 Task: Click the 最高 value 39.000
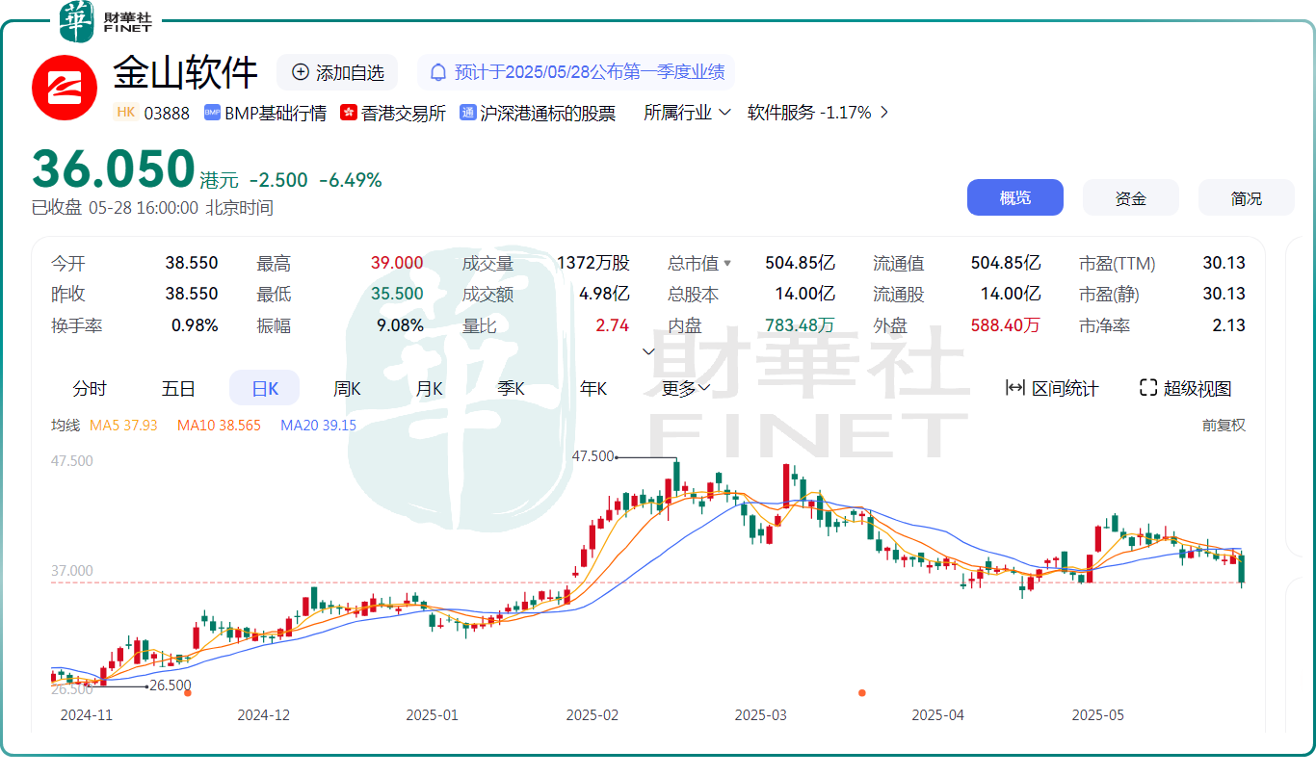click(397, 264)
